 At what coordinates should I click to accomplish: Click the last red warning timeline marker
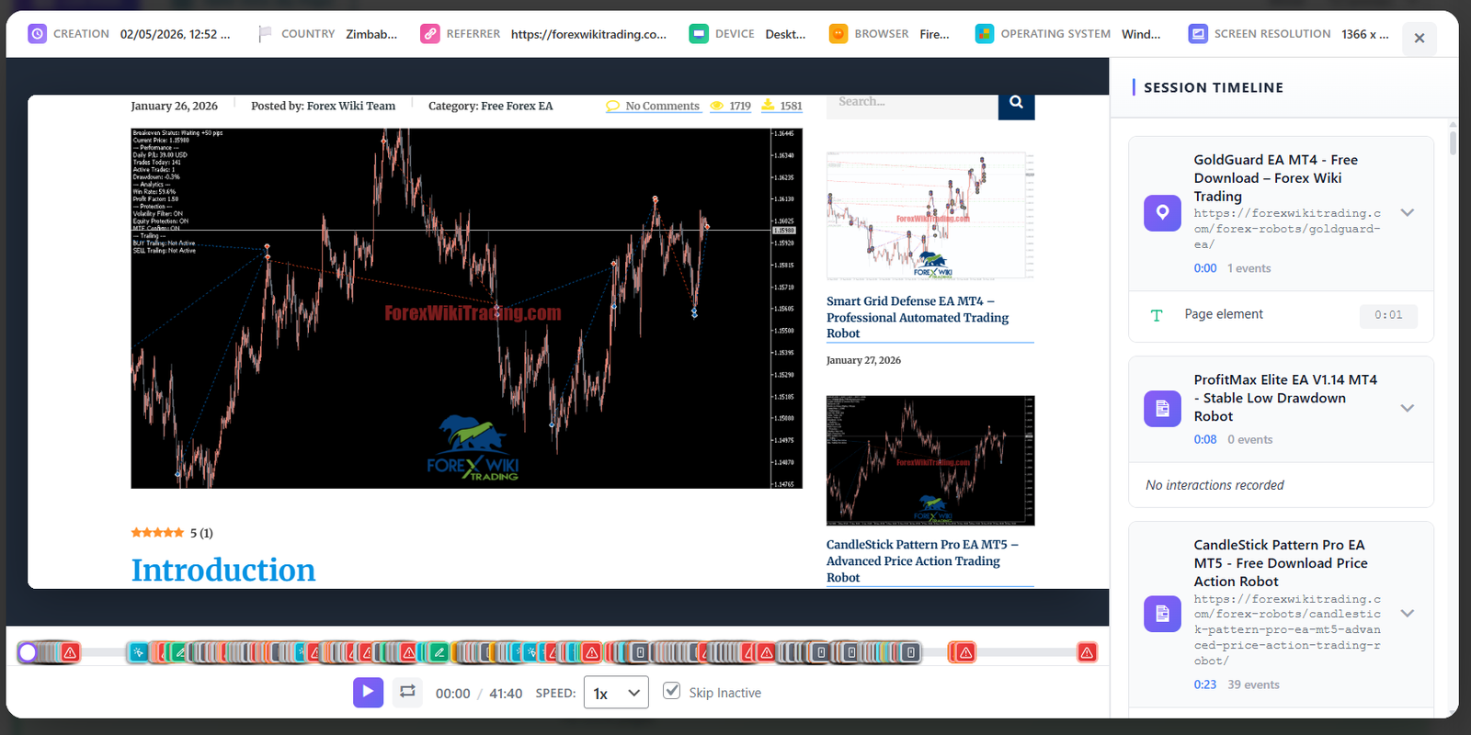[x=1087, y=652]
